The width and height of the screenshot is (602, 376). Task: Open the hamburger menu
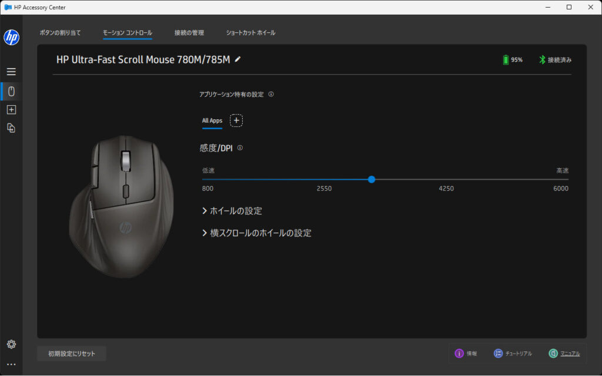coord(11,72)
